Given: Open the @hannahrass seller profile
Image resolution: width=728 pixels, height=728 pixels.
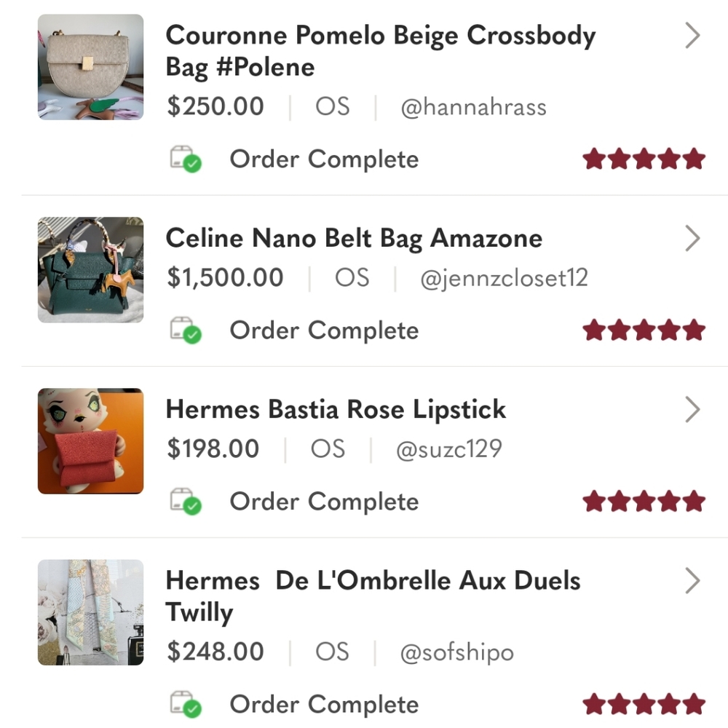Looking at the screenshot, I should coord(475,106).
